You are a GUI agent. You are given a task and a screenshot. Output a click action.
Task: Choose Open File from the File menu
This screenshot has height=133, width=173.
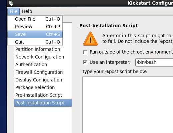tap(35, 19)
